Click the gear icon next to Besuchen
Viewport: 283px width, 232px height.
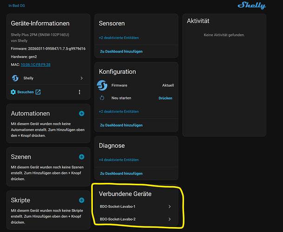coord(13,92)
